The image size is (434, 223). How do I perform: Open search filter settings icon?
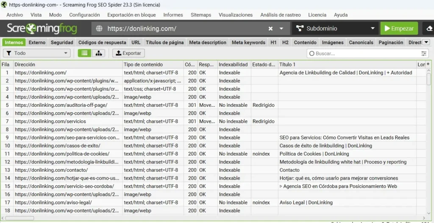tap(424, 54)
